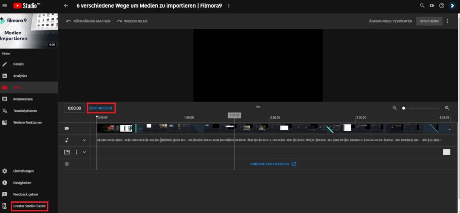Screen dimensions: 460x213
Task: Open the three-dot options next to the video title
Action: point(229,5)
